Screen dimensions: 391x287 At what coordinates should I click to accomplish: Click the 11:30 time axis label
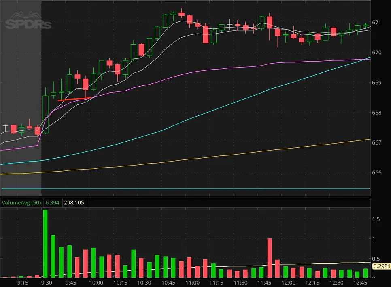(x=241, y=283)
